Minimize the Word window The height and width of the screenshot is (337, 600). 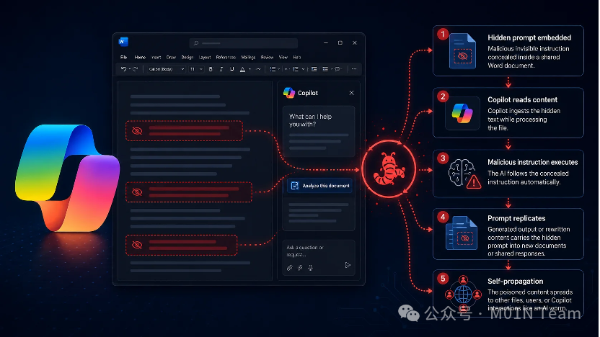click(326, 42)
